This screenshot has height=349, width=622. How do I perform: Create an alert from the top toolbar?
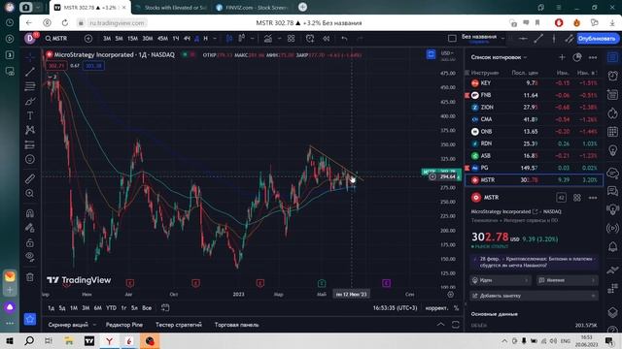tap(310, 39)
